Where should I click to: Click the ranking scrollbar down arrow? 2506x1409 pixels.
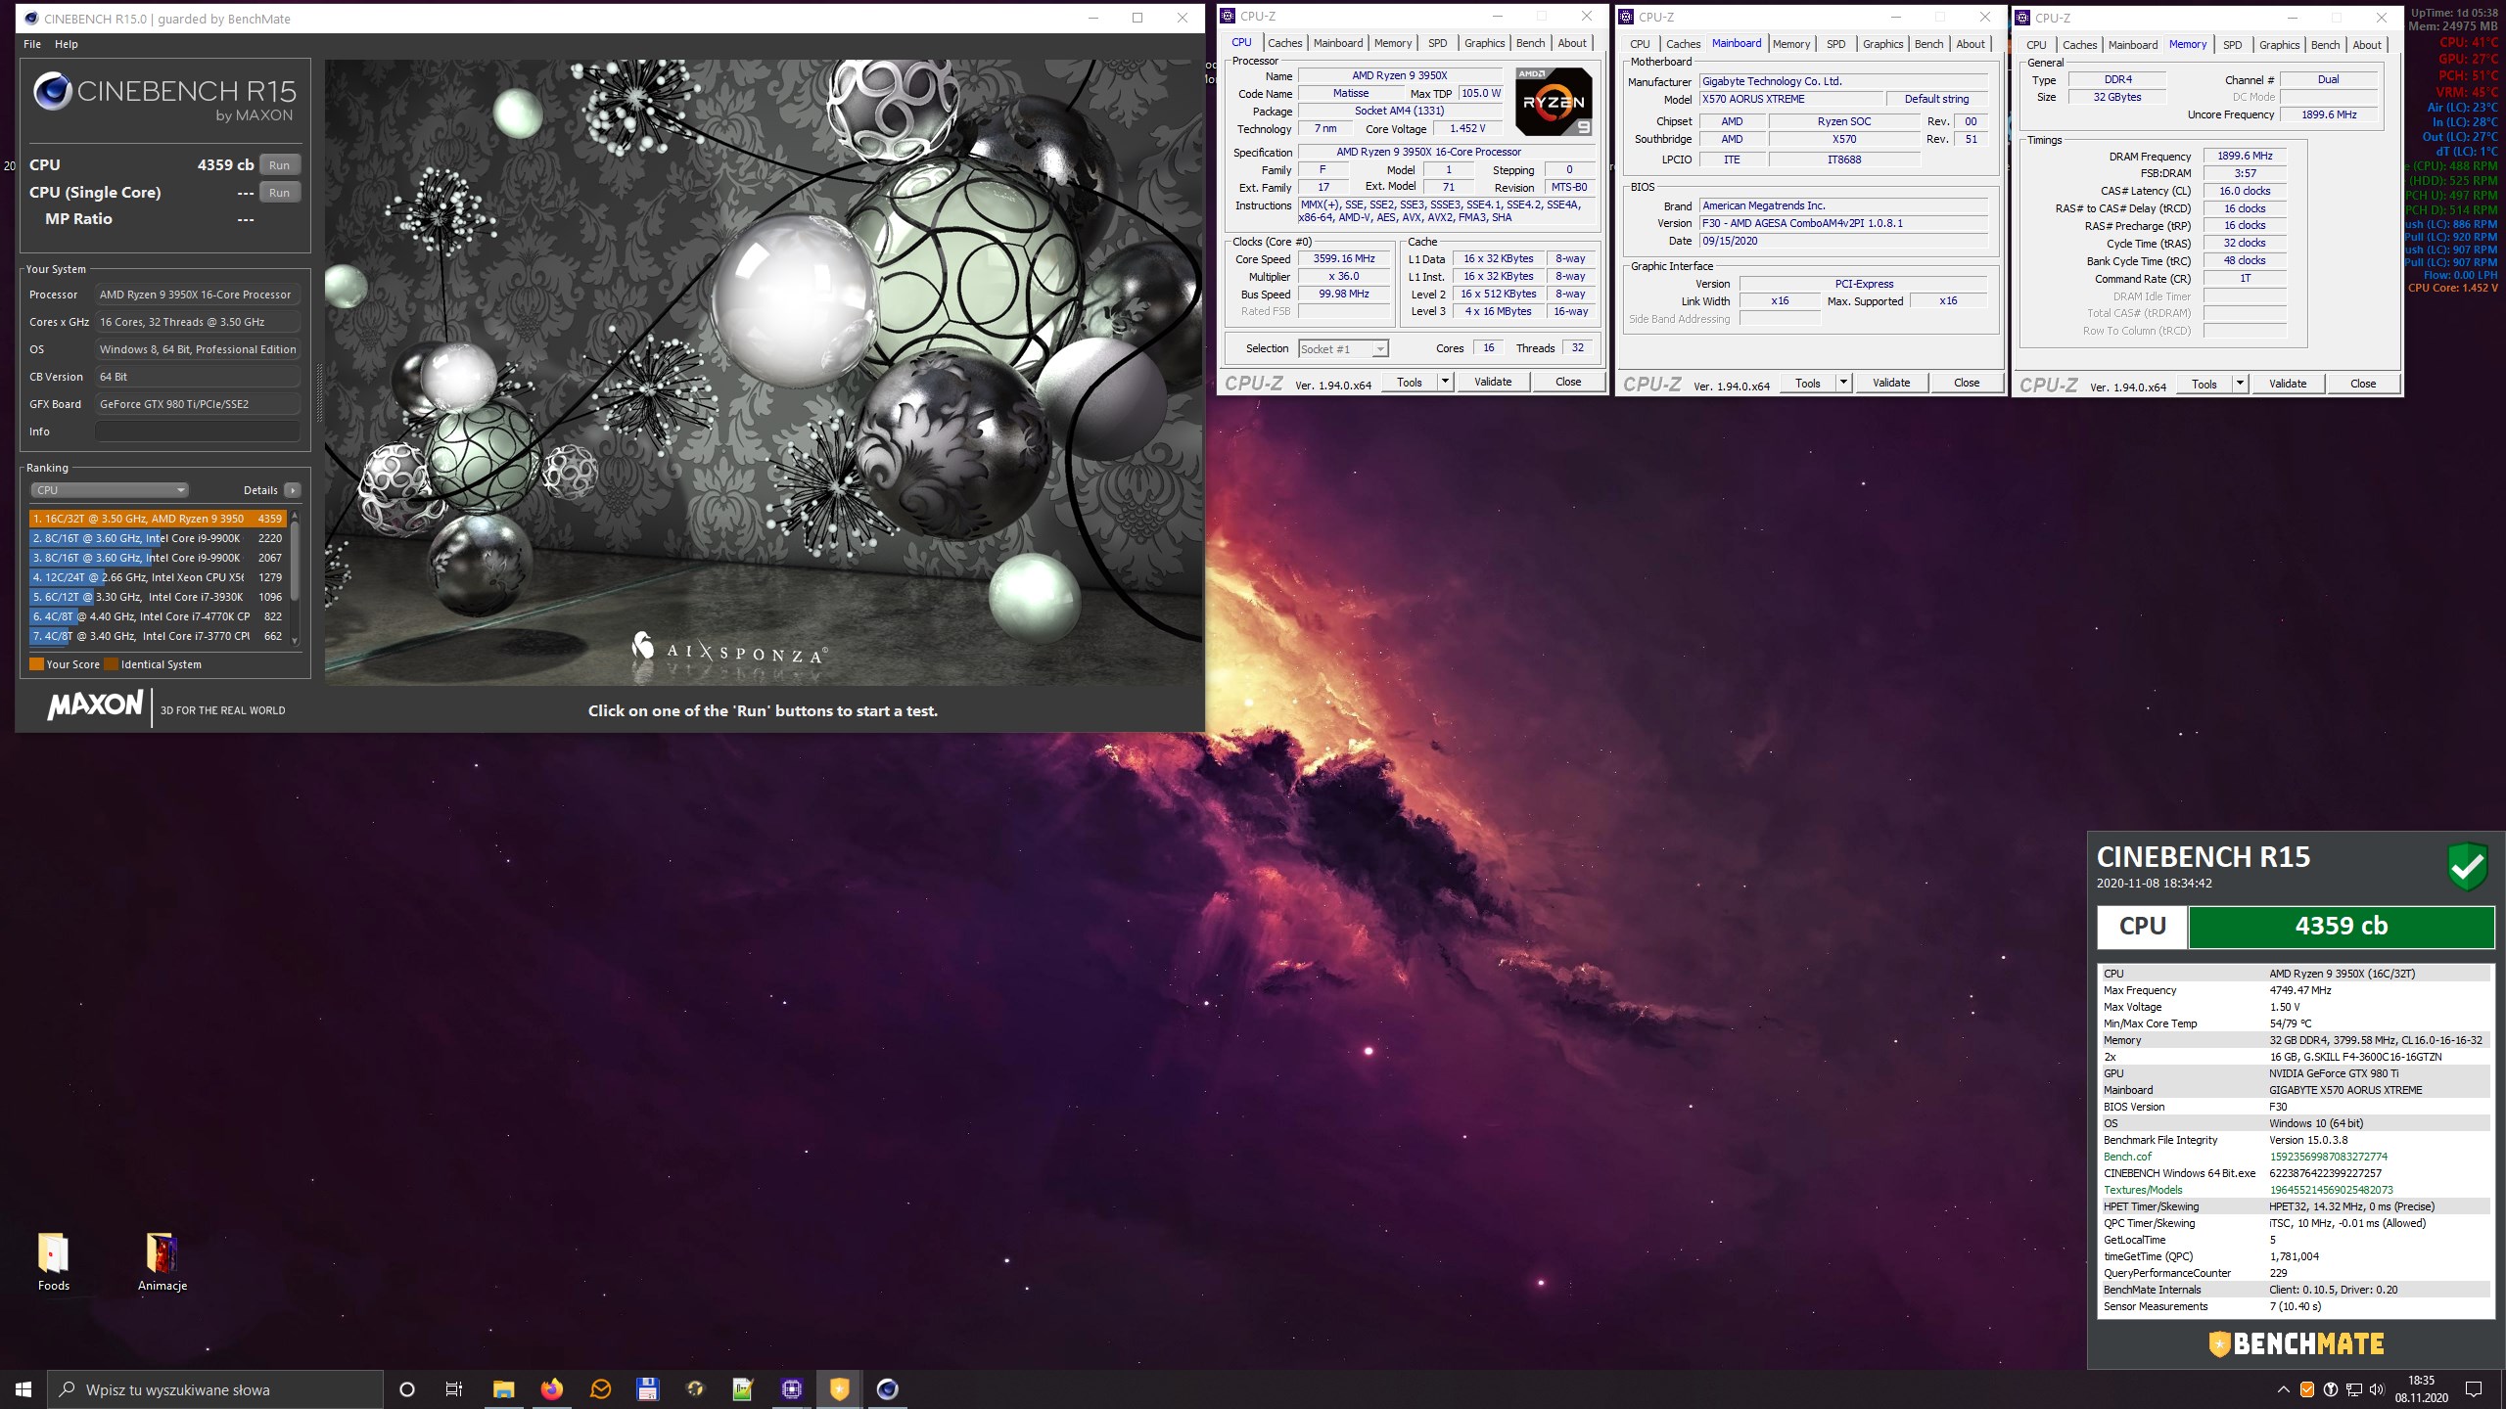(295, 641)
